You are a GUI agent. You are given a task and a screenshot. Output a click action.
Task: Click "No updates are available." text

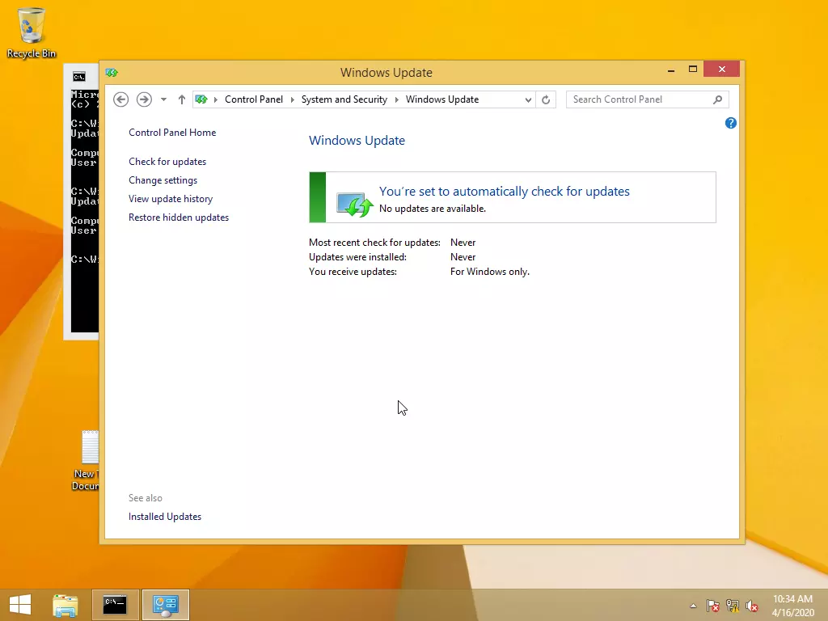click(x=433, y=209)
